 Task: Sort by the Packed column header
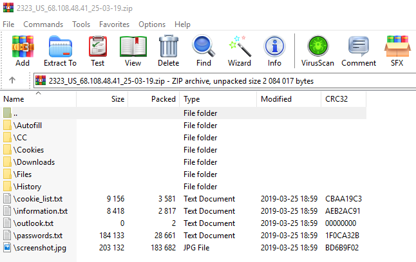(154, 99)
